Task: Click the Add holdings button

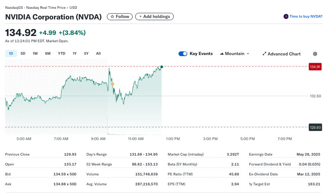Action: [x=154, y=17]
